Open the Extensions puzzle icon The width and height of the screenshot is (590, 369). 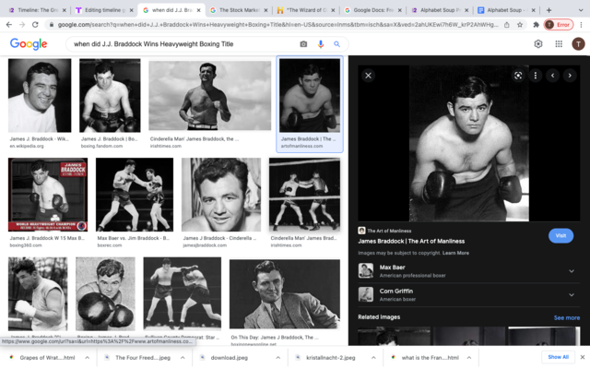536,25
